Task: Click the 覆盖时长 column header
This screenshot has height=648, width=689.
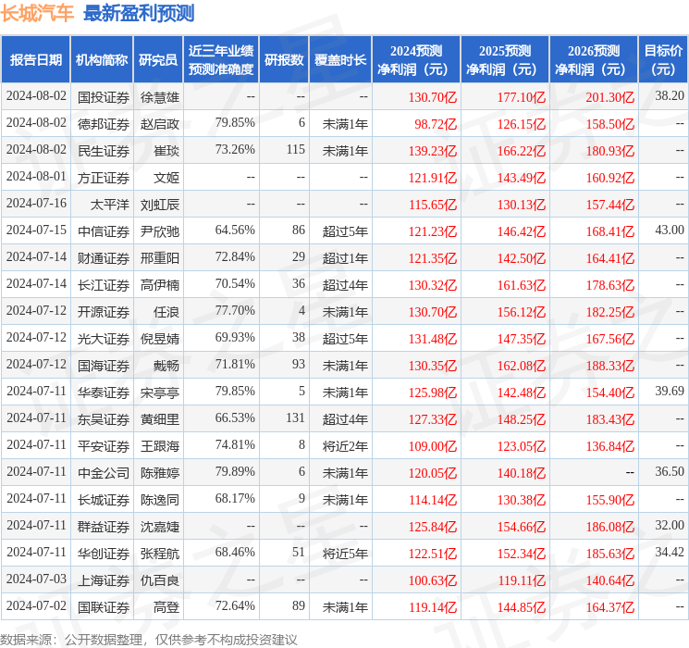Action: click(x=340, y=60)
